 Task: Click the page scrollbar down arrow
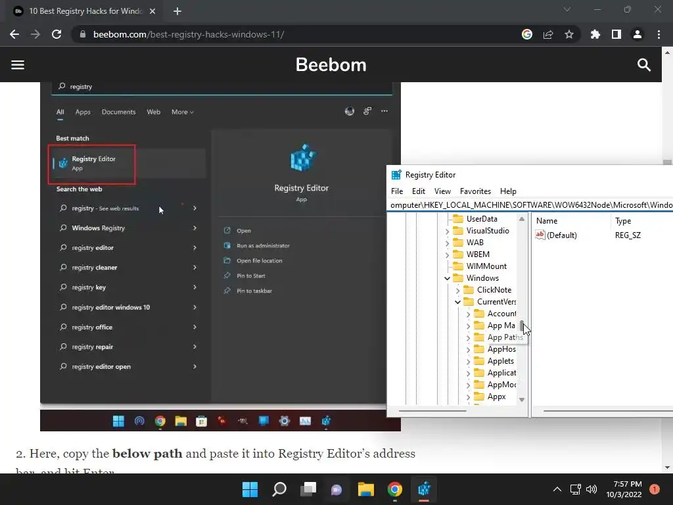(667, 468)
